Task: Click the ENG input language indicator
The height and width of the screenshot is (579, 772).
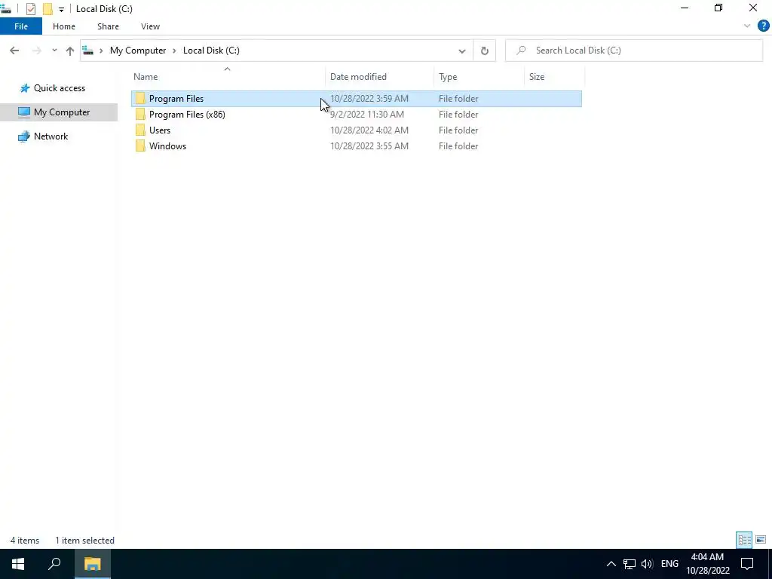Action: point(669,564)
